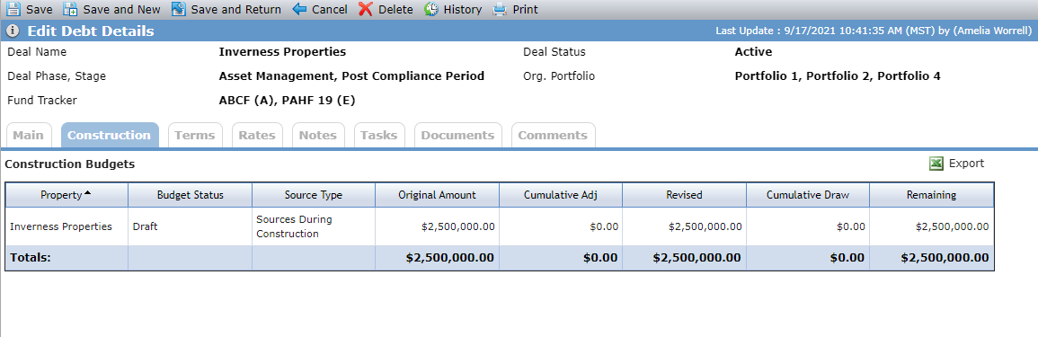Sort by Original Amount column header
This screenshot has height=337, width=1038.
click(437, 195)
